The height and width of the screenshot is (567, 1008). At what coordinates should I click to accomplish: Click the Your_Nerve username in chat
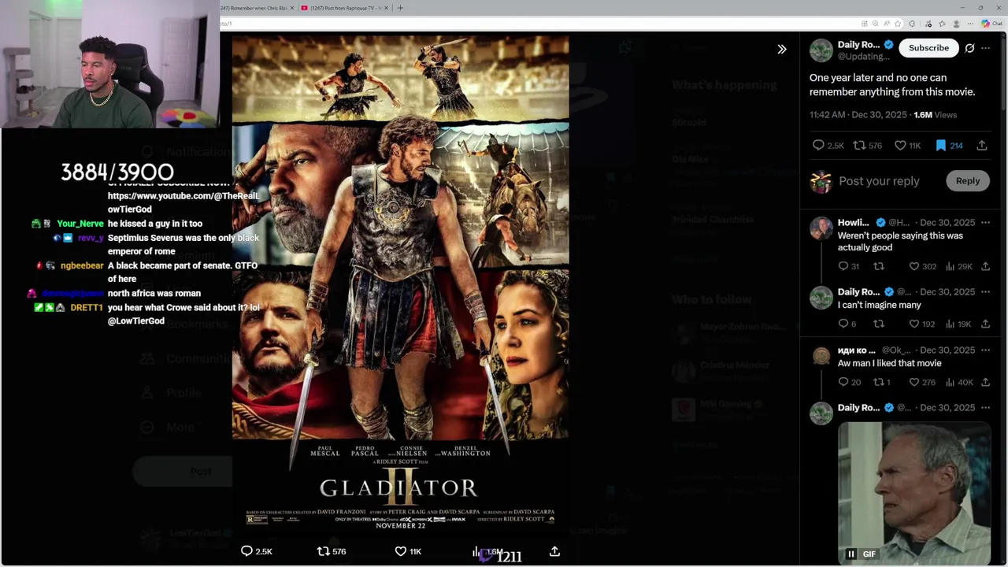point(80,224)
